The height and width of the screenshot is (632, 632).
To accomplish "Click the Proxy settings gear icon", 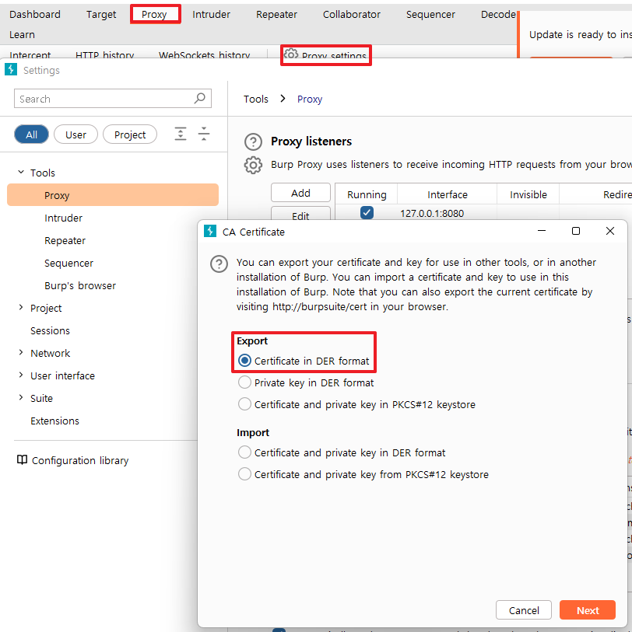I will pyautogui.click(x=290, y=54).
